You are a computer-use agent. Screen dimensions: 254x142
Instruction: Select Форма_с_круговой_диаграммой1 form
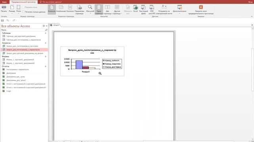pos(24,63)
